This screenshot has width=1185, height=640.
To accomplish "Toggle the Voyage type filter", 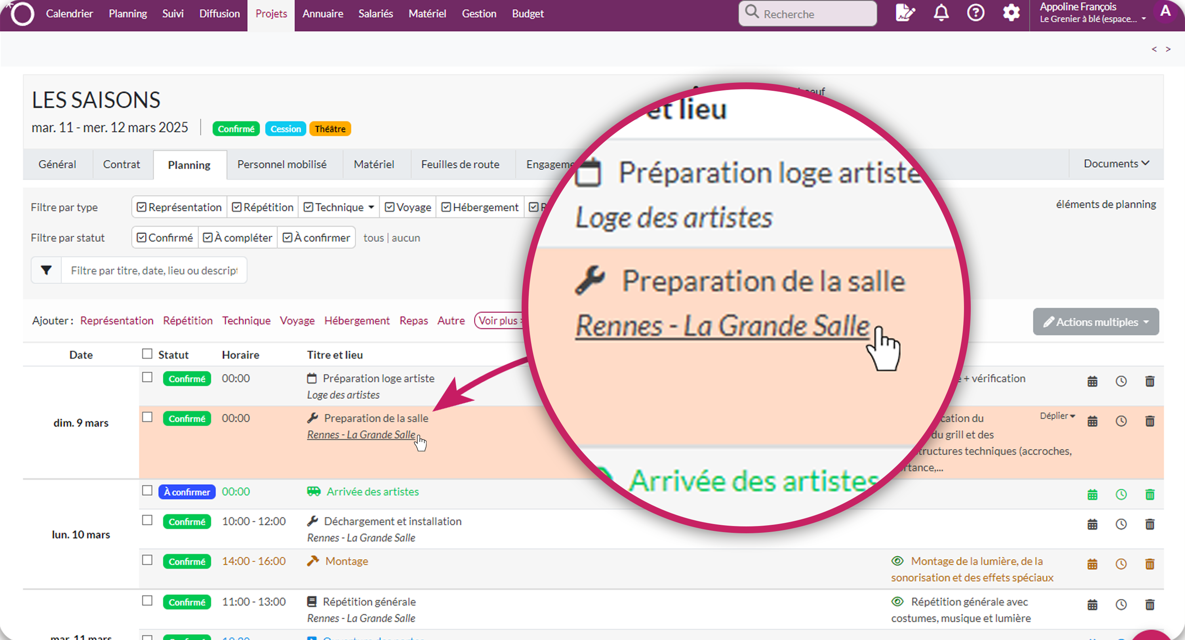I will coord(408,208).
